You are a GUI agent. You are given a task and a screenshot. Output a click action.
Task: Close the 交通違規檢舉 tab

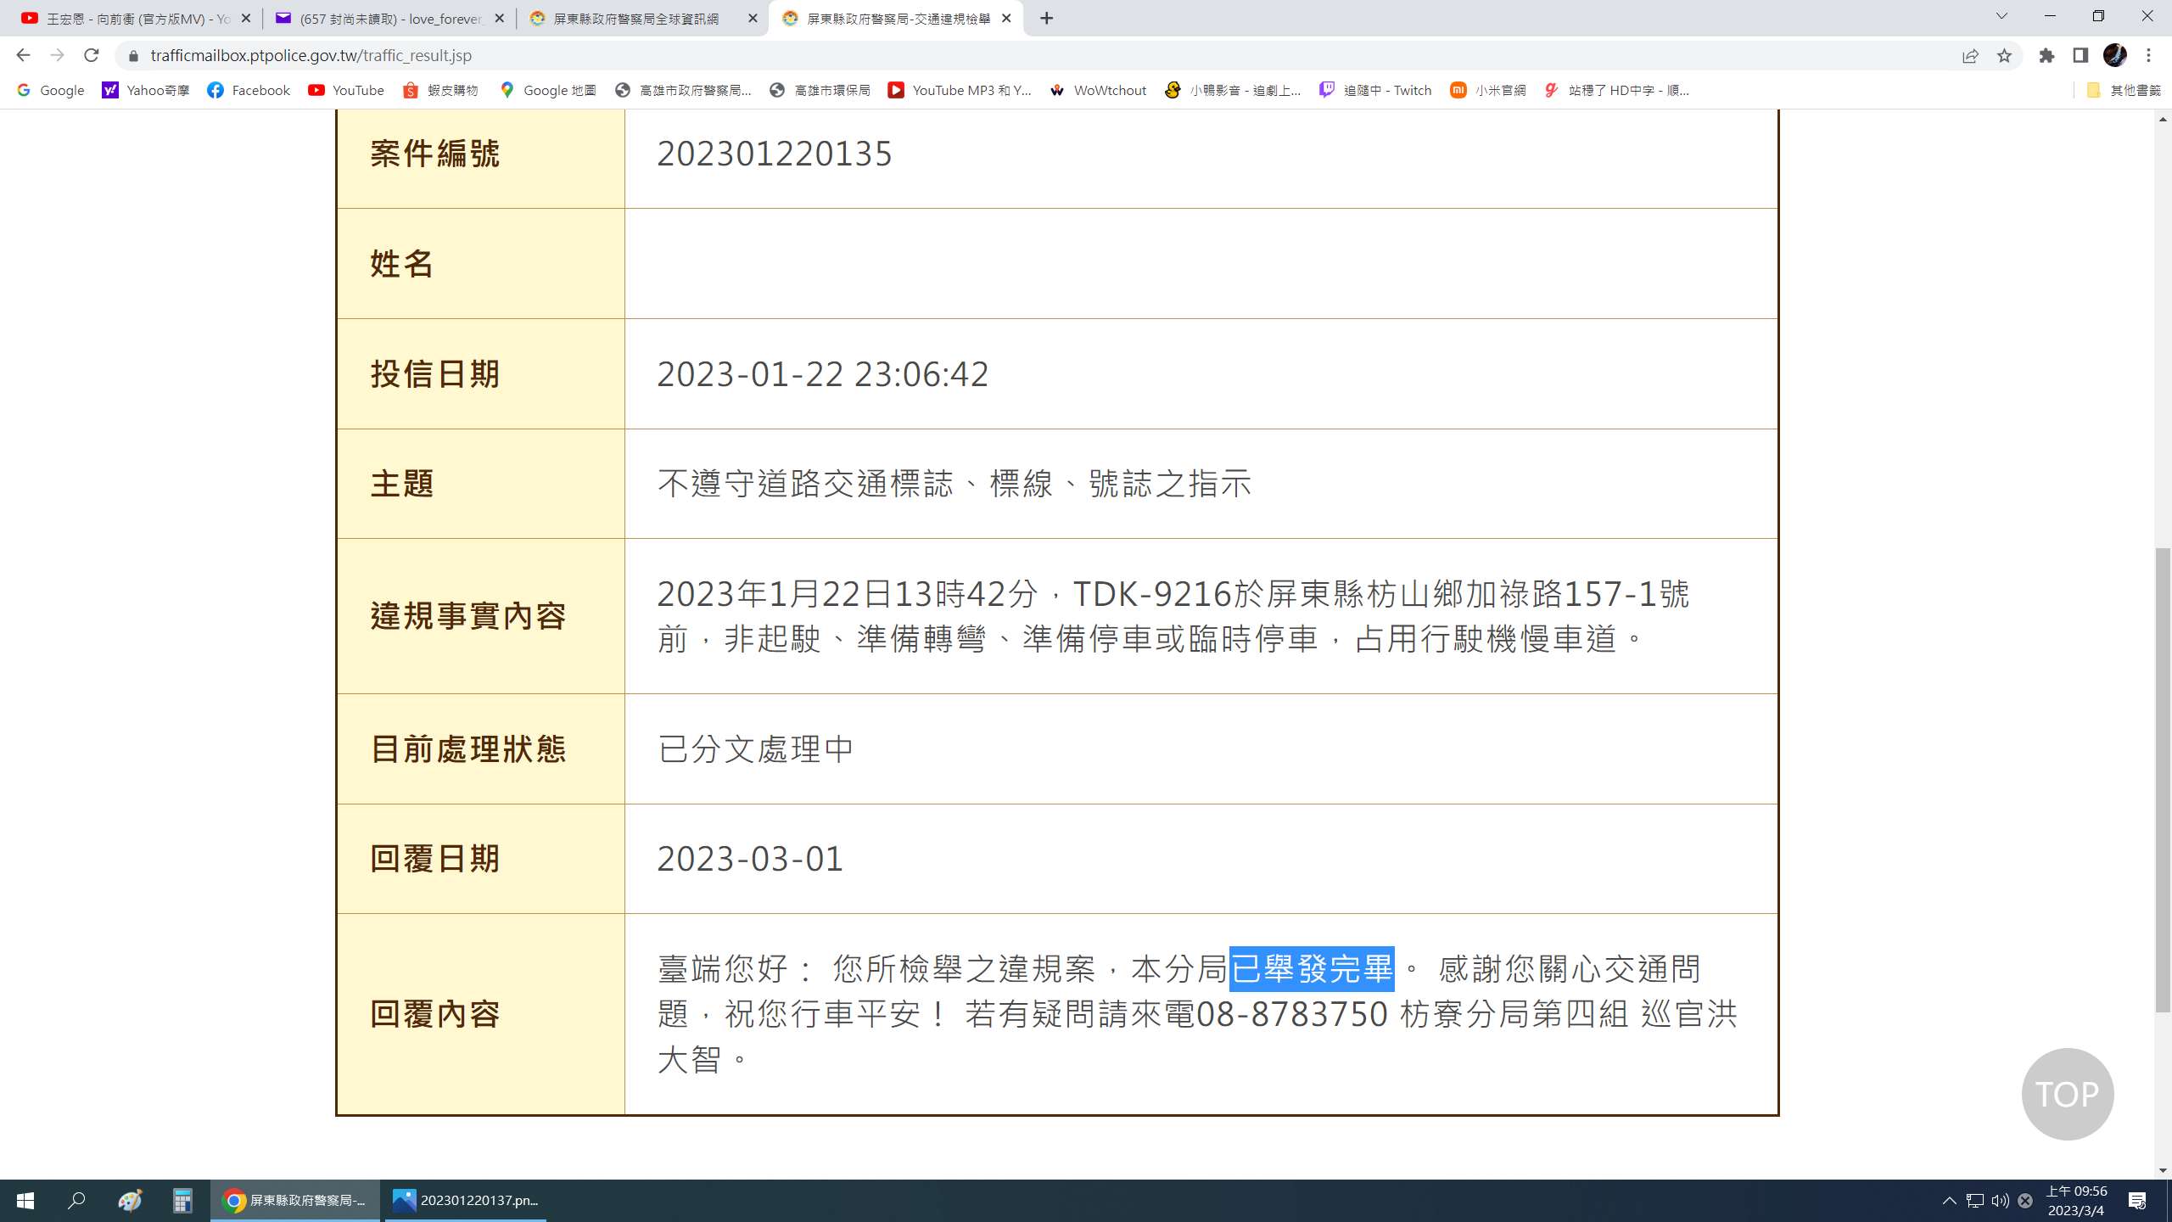(1006, 18)
